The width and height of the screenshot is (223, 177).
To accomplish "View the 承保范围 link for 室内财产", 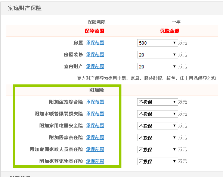I will pos(95,67).
